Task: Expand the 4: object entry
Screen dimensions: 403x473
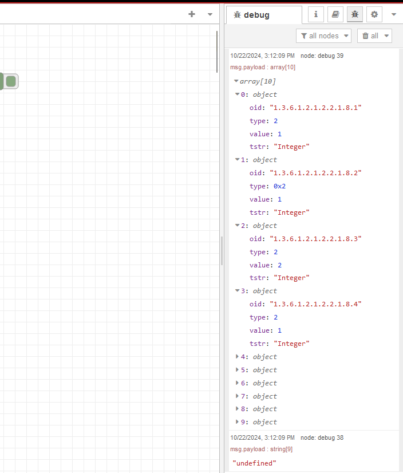Action: tap(237, 357)
